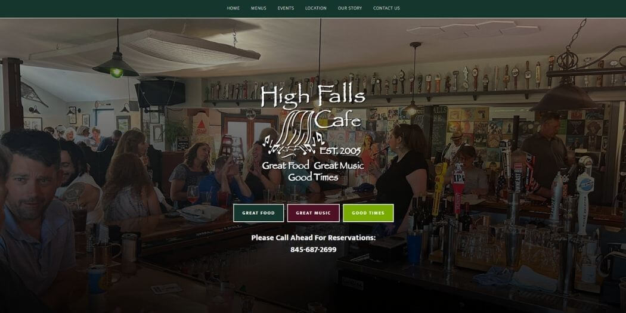626x313 pixels.
Task: Click the bright green GOOD TIMES button
Action: click(368, 213)
